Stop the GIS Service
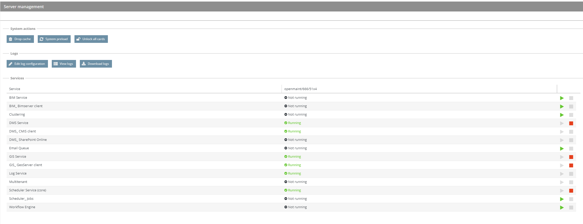This screenshot has width=583, height=224. (x=571, y=157)
